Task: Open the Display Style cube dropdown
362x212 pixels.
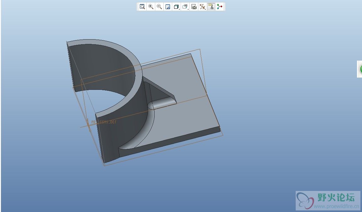Action: [177, 7]
